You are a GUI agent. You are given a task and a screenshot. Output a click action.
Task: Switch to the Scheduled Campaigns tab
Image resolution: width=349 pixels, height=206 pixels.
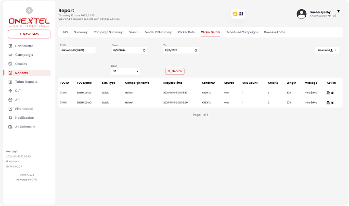coord(242,32)
